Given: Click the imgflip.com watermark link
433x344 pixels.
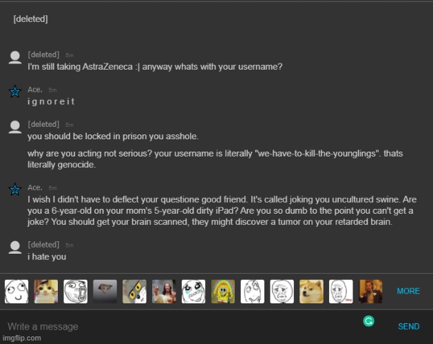Looking at the screenshot, I should (22, 338).
